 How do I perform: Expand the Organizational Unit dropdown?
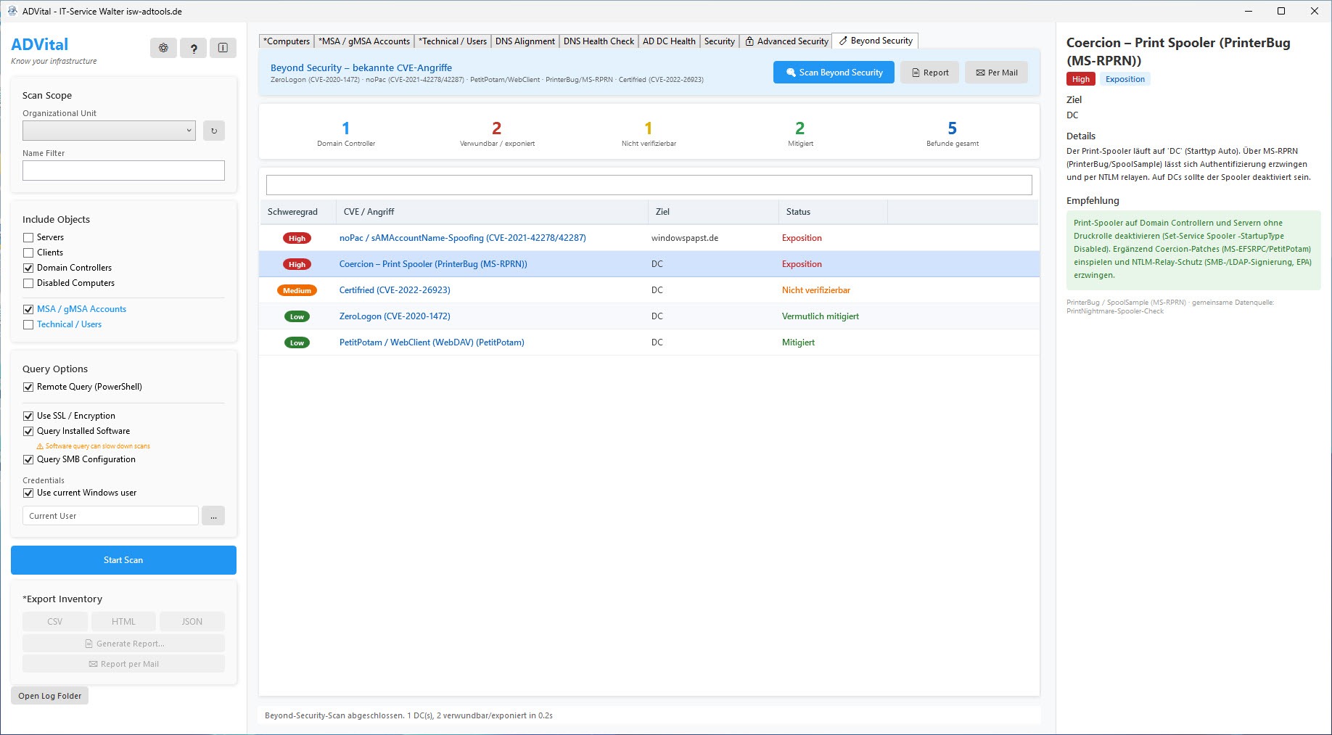(109, 131)
